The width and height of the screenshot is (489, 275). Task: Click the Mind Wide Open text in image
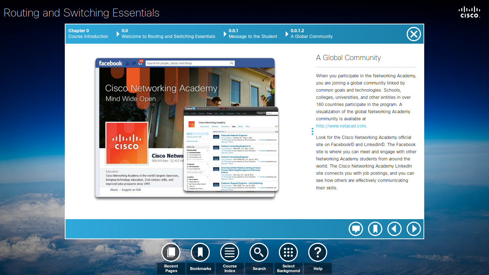(x=131, y=99)
